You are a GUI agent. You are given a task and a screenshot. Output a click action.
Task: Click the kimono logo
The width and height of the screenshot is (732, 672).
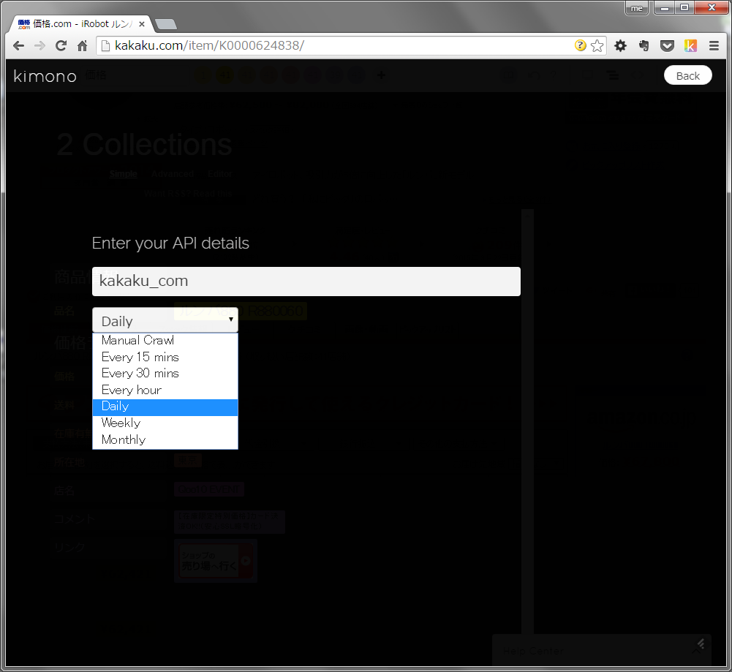tap(45, 75)
